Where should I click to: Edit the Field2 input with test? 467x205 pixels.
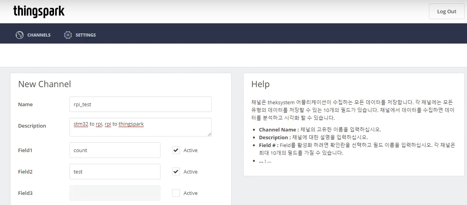pyautogui.click(x=115, y=172)
